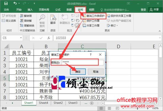Image resolution: width=163 pixels, height=111 pixels.
Task: Switch to the 审阅 ribbon tab
Action: (x=80, y=10)
